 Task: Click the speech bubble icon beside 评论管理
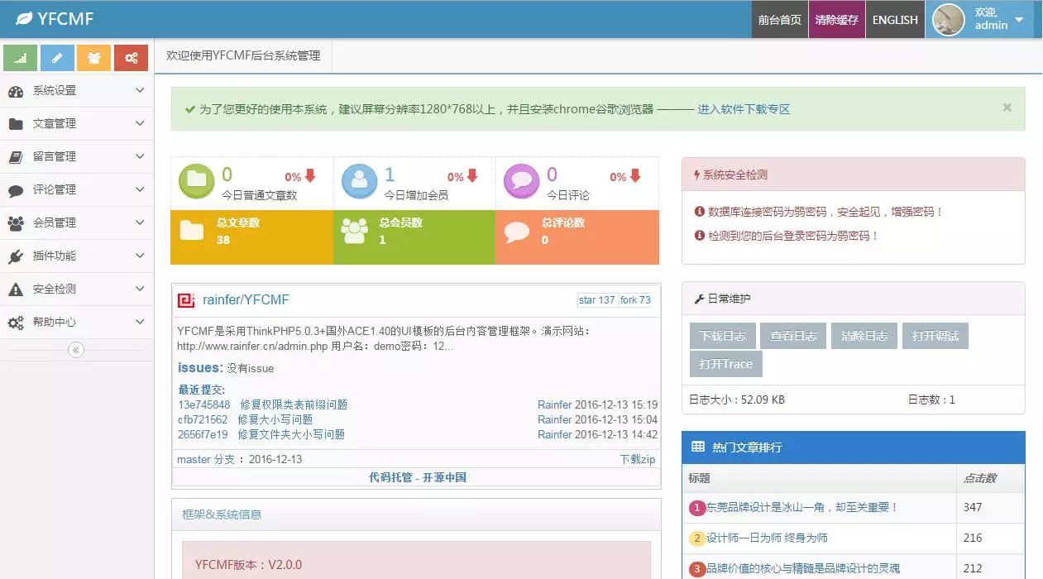tap(16, 190)
